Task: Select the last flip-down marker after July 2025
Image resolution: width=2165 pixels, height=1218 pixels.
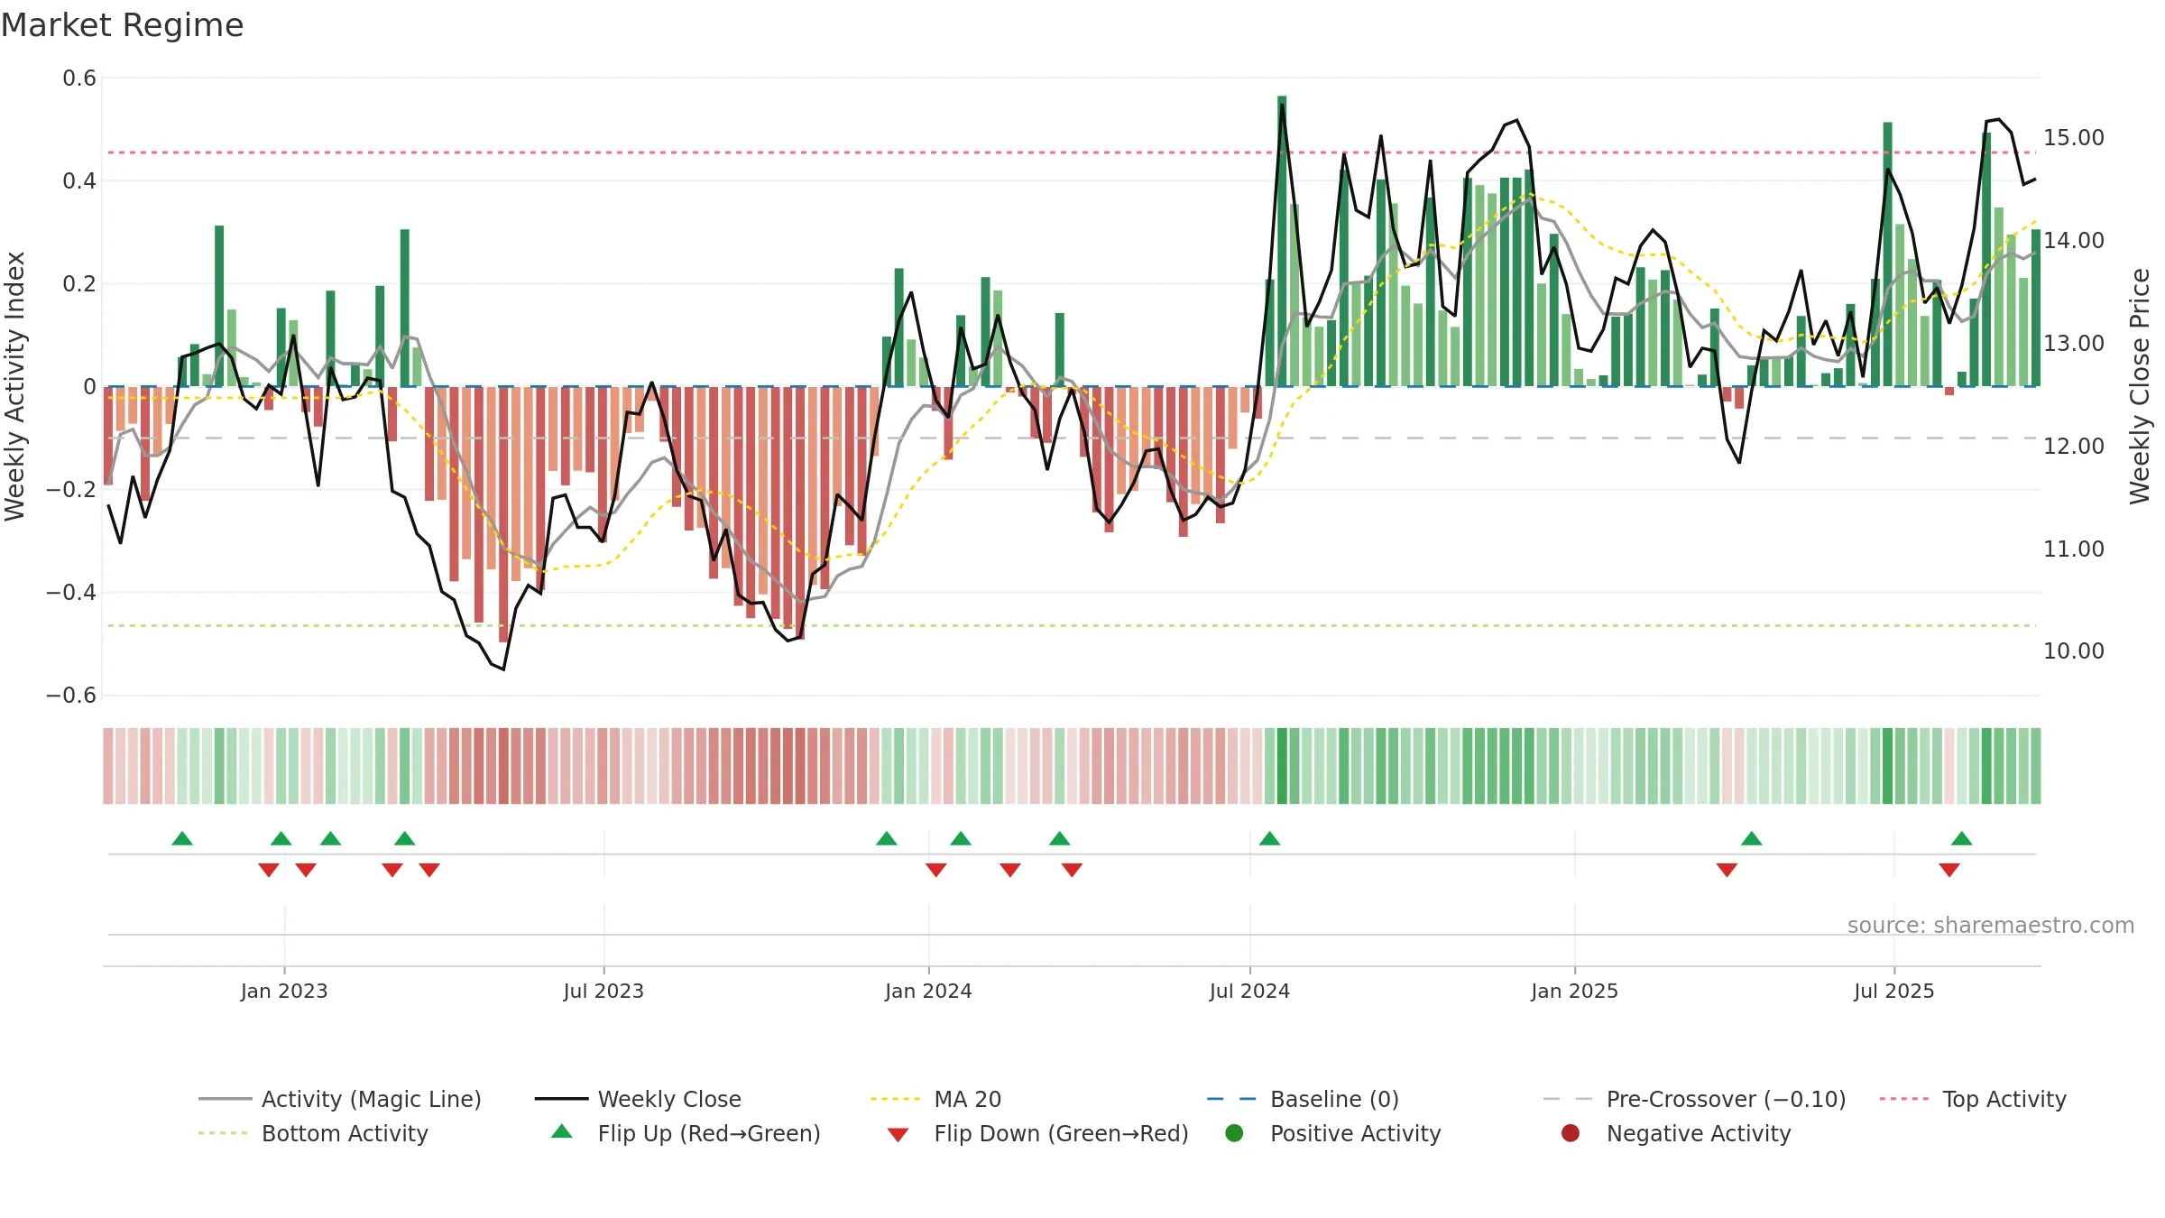Action: [1949, 870]
